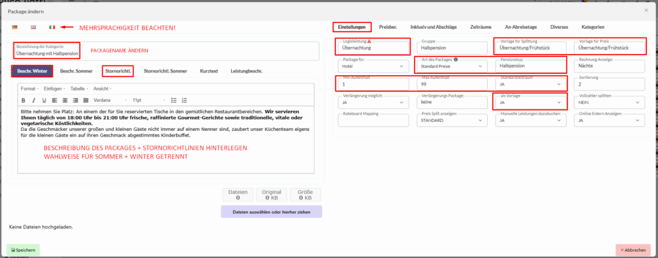Choose the Italian language flag

pos(52,28)
